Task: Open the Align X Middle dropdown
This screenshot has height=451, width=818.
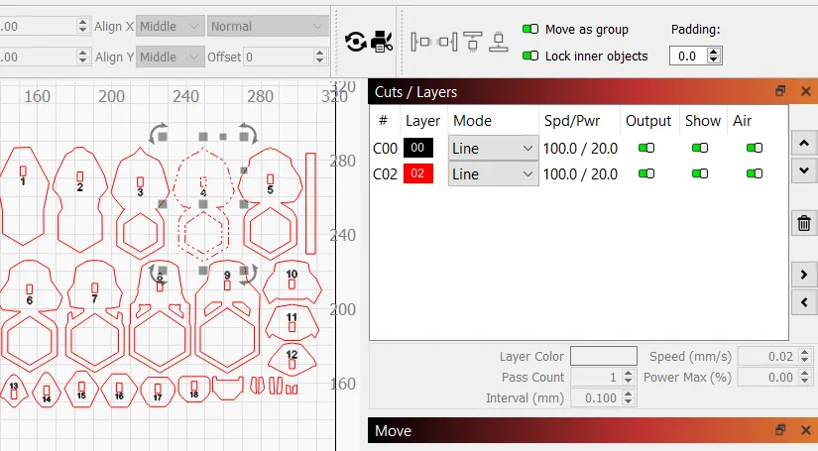Action: (169, 26)
